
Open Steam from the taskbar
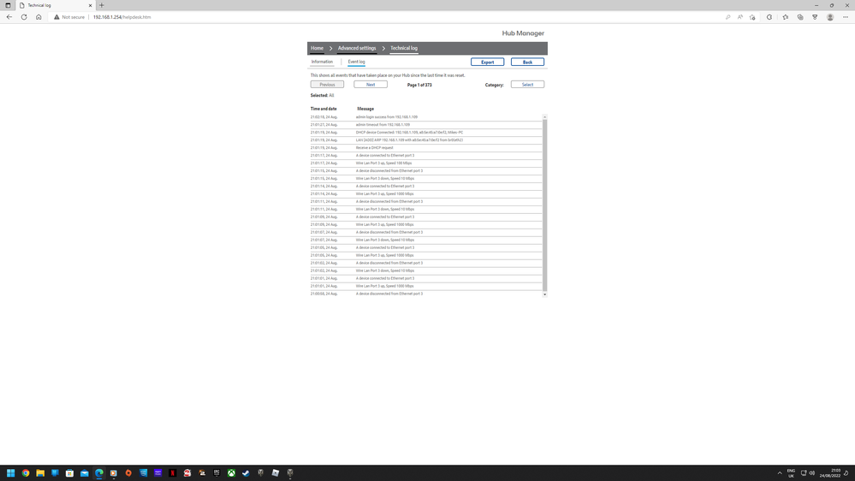point(246,472)
